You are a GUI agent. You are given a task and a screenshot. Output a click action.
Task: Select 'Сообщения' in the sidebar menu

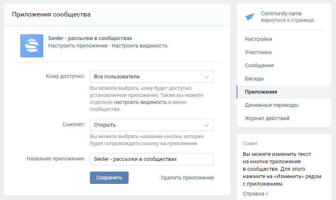tap(259, 66)
